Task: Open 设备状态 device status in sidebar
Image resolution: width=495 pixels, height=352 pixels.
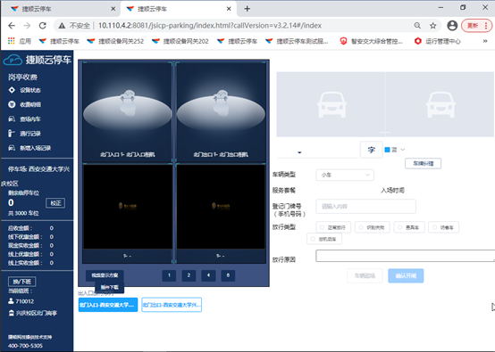Action: (25, 90)
